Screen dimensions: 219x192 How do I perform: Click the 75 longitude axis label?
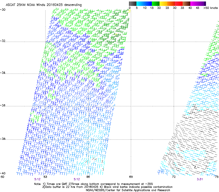click(x=217, y=177)
